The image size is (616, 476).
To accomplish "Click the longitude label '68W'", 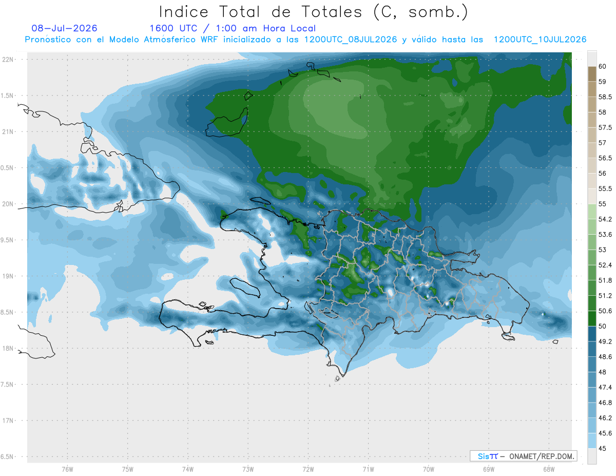I will (x=548, y=469).
